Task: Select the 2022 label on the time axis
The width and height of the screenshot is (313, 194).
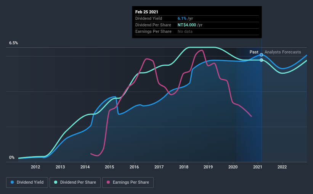Action: 282,167
